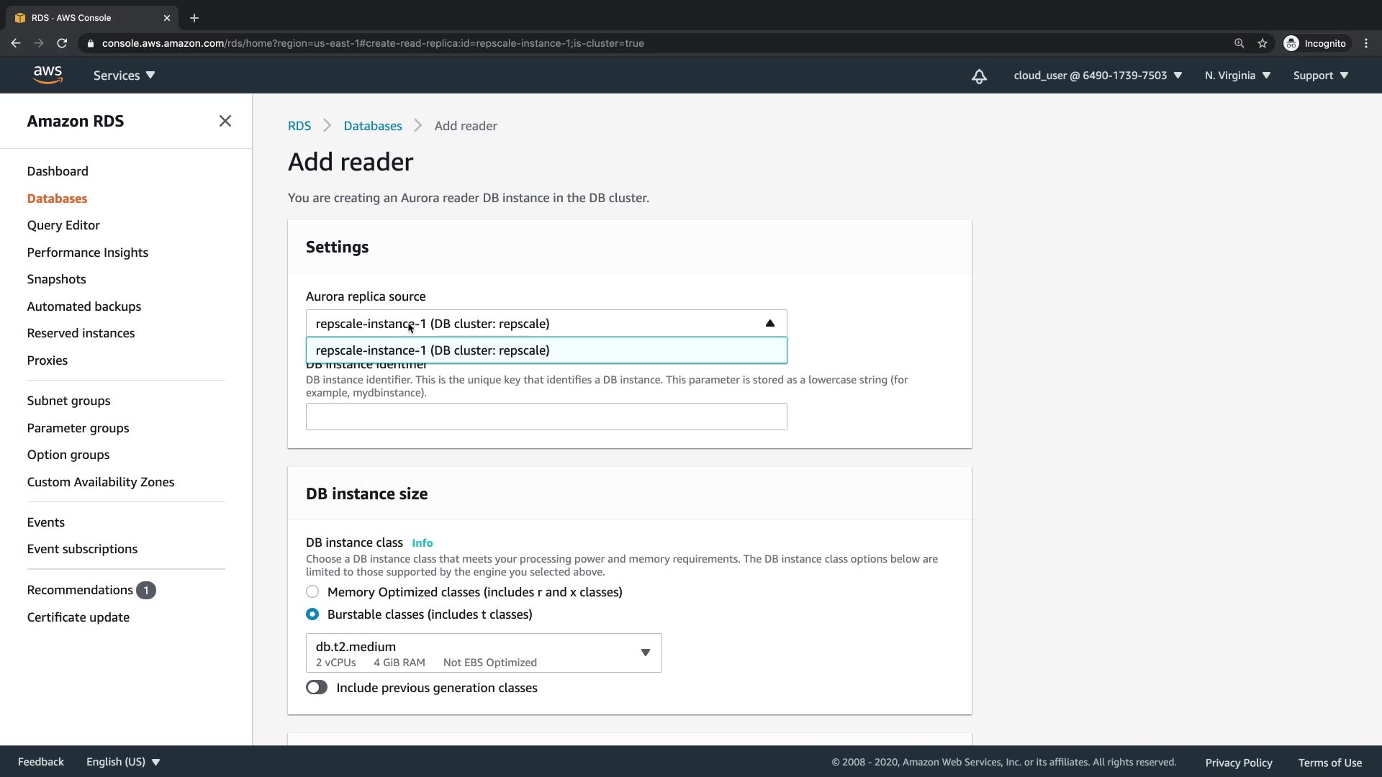Click the zoom magnifier icon in address bar

tap(1239, 43)
